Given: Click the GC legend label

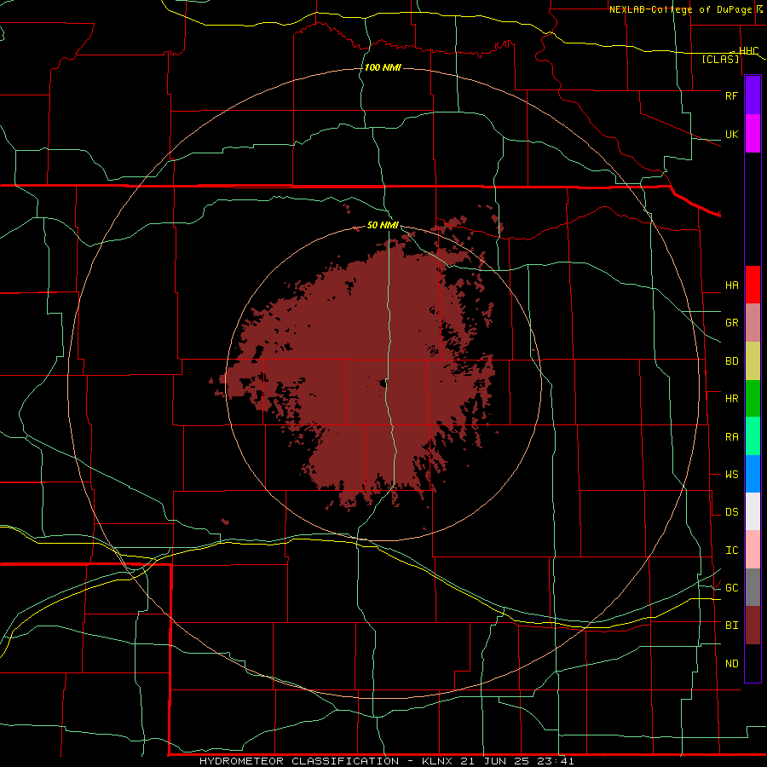Looking at the screenshot, I should (x=731, y=588).
